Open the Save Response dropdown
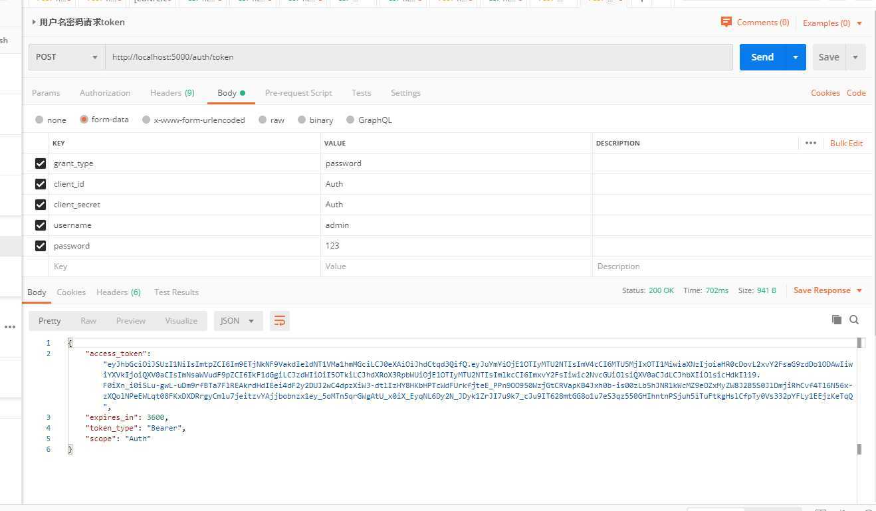Image resolution: width=876 pixels, height=511 pixels. click(827, 290)
